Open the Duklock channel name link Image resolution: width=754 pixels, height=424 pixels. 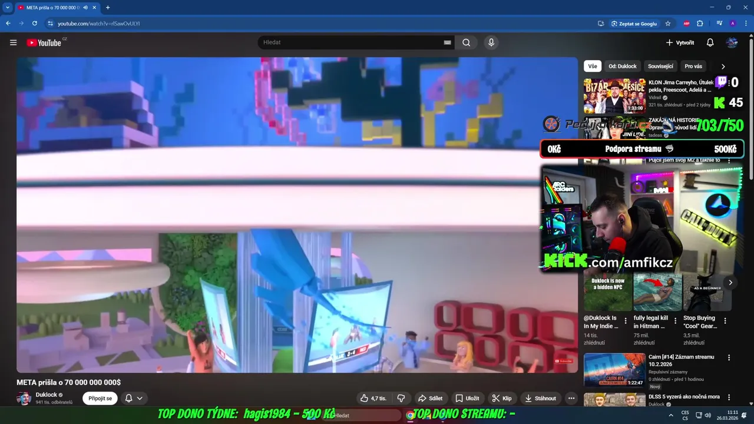coord(47,395)
